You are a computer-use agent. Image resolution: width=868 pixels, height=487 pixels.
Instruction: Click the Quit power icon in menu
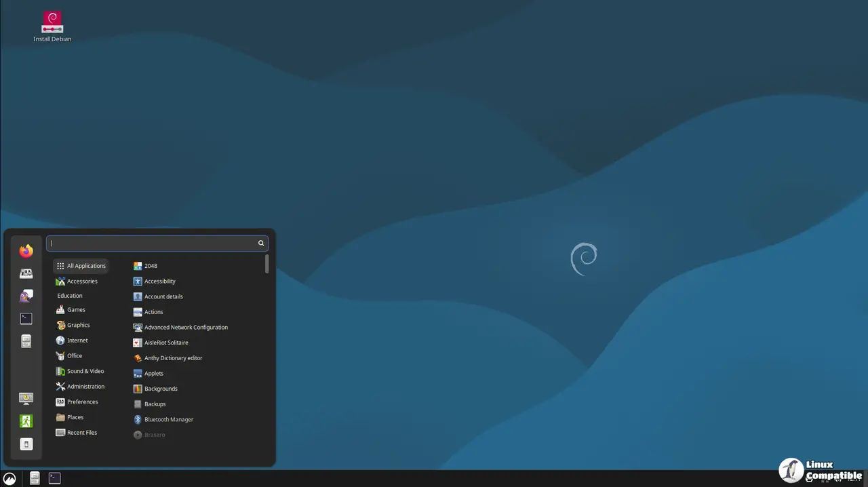(26, 444)
